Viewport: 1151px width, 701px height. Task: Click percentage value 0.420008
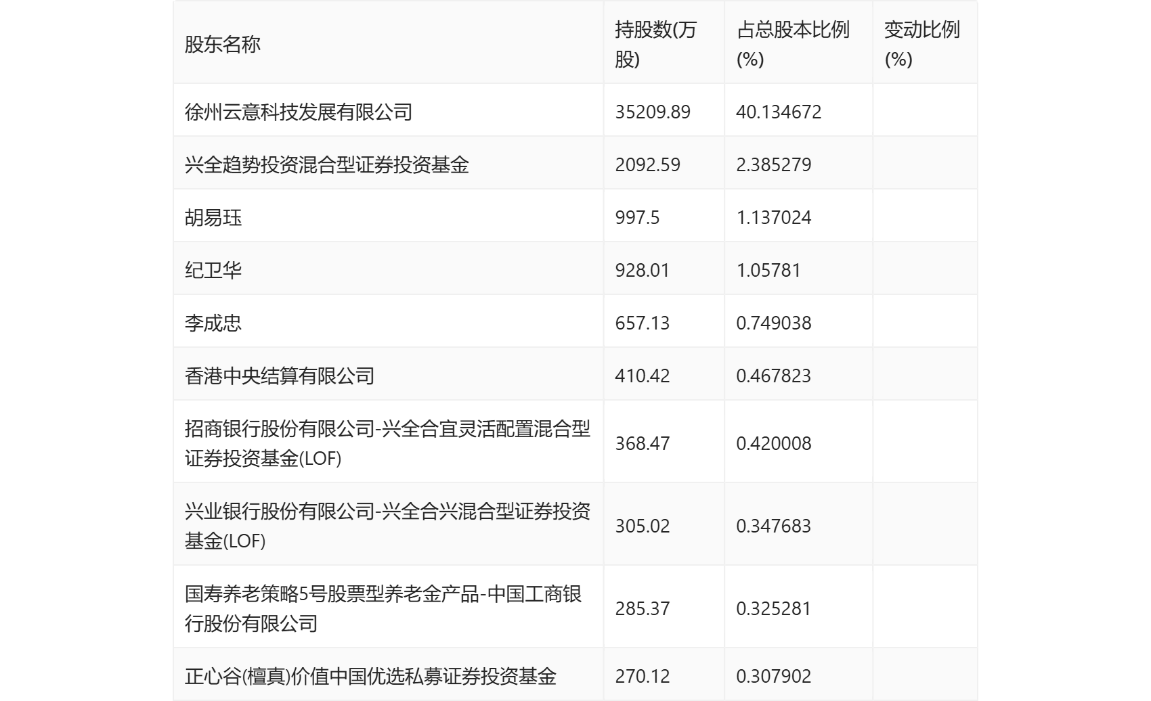(x=774, y=443)
